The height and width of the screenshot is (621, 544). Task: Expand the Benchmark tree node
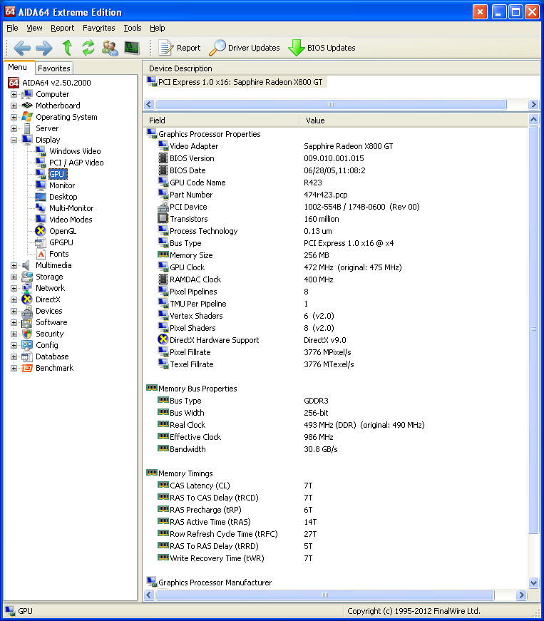tap(14, 369)
